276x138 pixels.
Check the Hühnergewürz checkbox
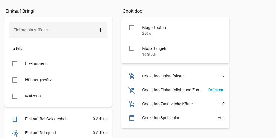pyautogui.click(x=15, y=80)
